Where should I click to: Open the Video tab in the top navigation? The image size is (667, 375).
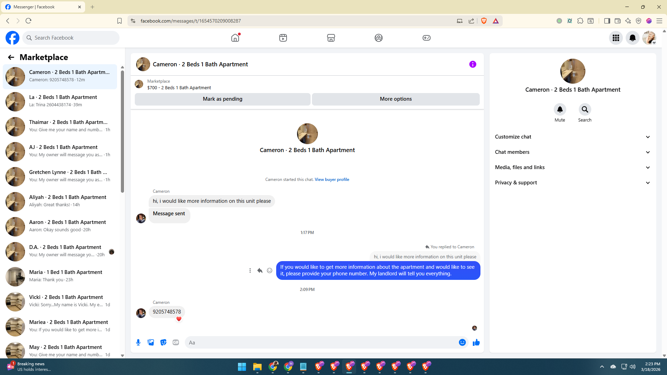283,38
